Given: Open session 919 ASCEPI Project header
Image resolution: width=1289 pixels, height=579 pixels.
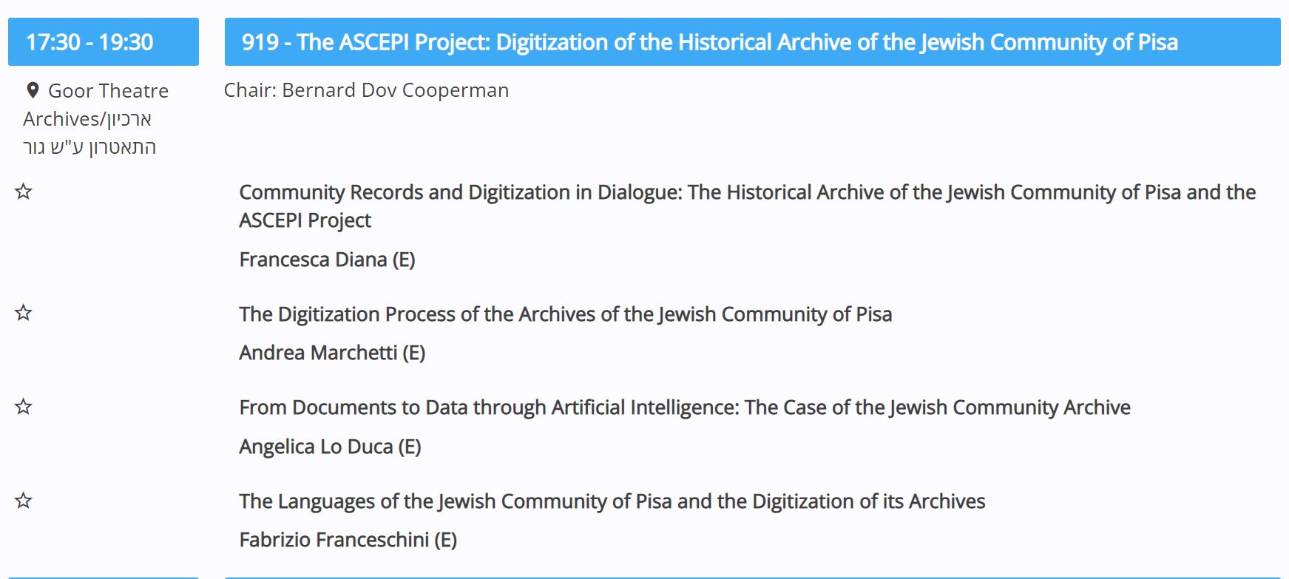Looking at the screenshot, I should [x=752, y=42].
